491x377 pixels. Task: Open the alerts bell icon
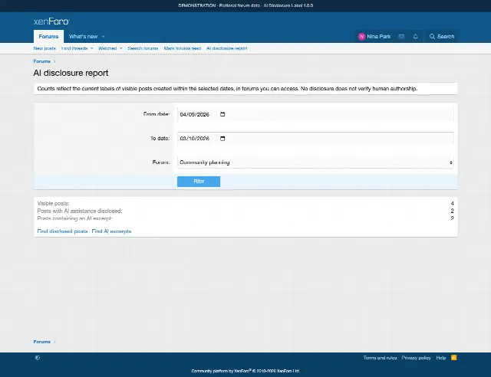tap(415, 37)
